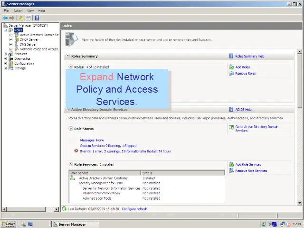Click the Show Desktop quick launch icon
Screen dimensions: 304x228
pos(30,224)
